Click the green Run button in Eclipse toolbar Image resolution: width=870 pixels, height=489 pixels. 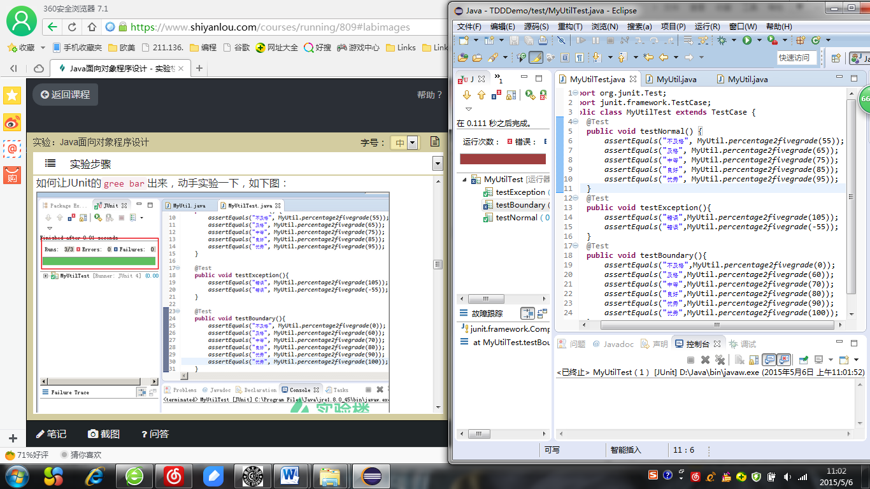[x=747, y=40]
